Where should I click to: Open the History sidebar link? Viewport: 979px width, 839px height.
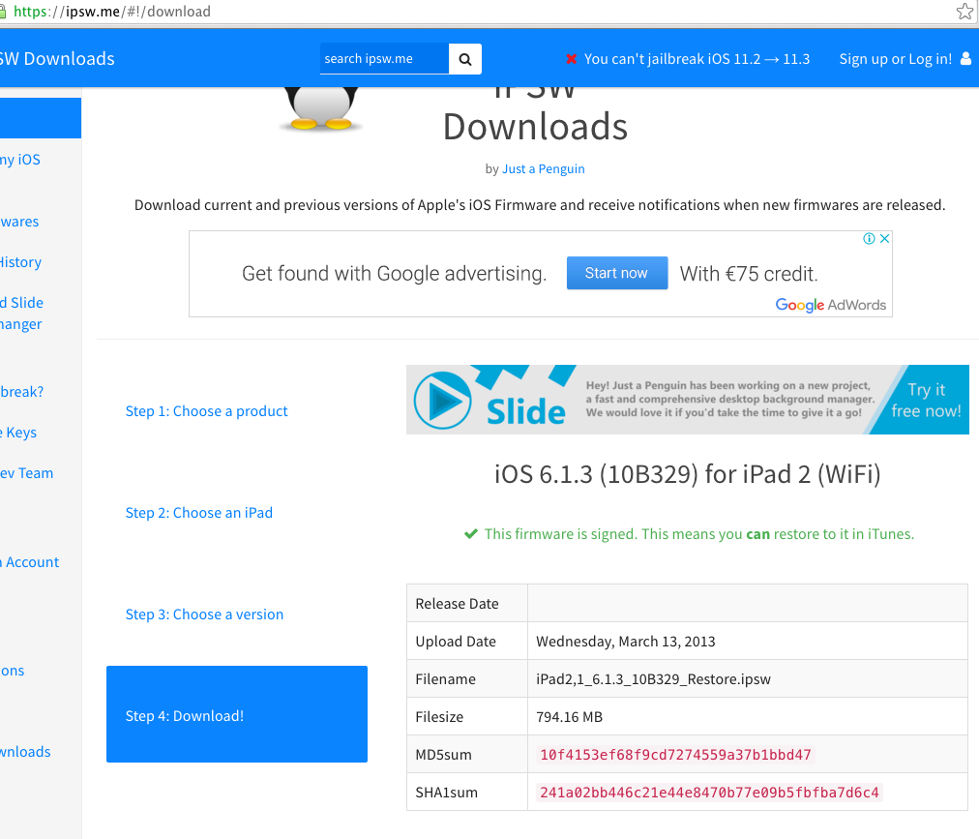(20, 262)
